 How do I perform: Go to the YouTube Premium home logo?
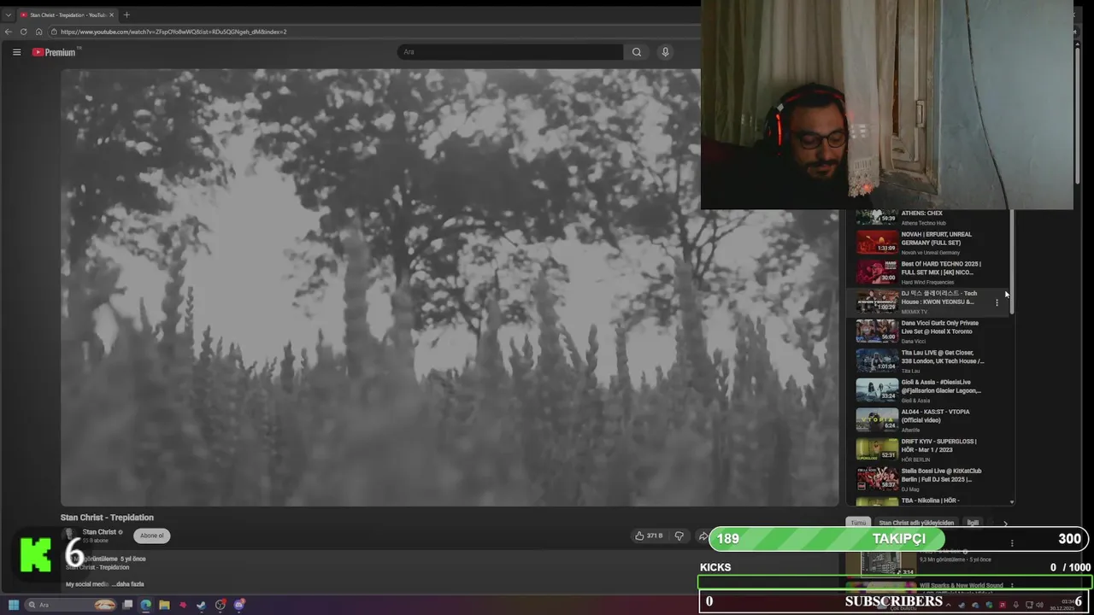[x=56, y=52]
